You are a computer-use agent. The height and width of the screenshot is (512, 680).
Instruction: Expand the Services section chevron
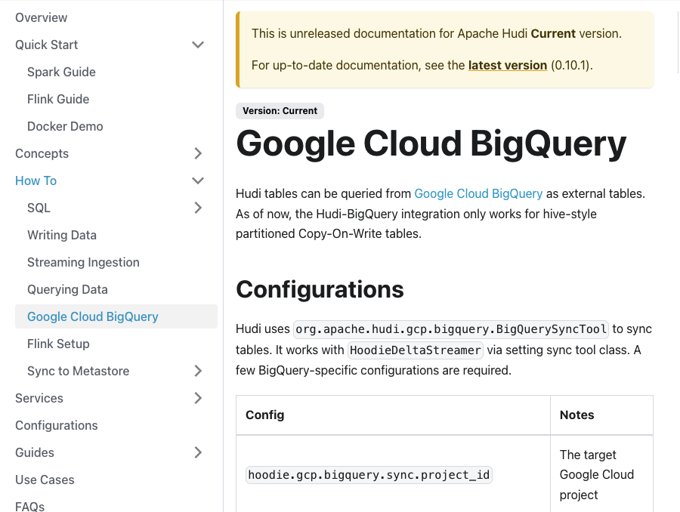pos(198,398)
